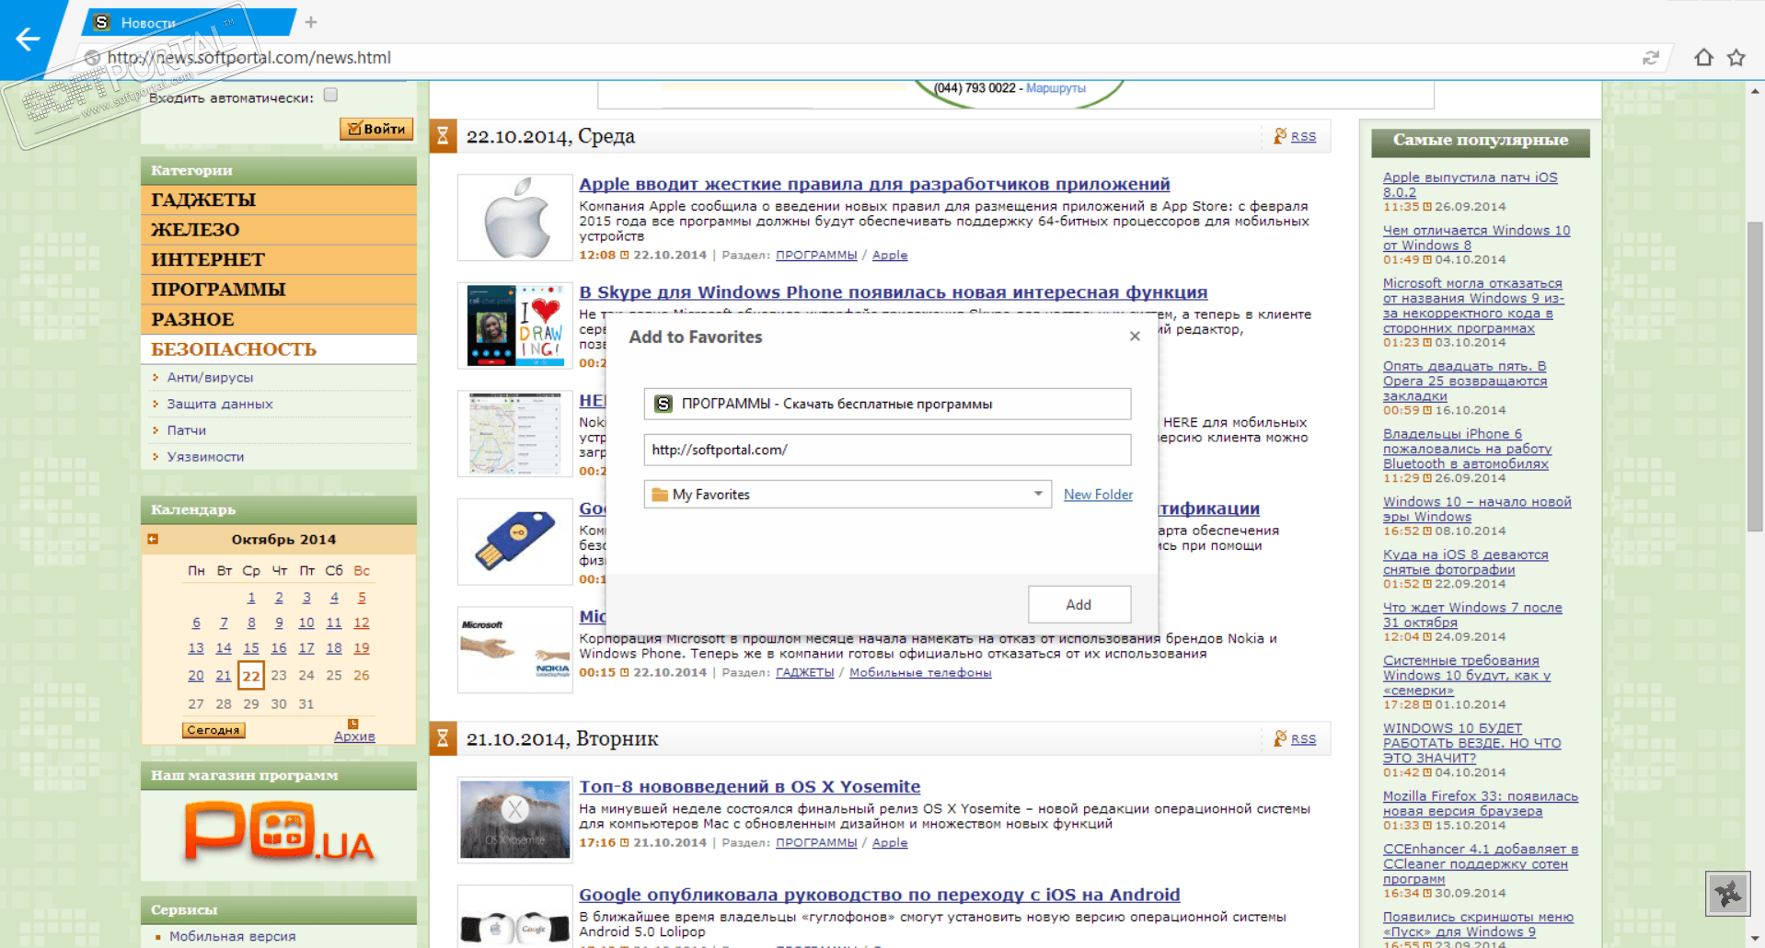Image resolution: width=1765 pixels, height=948 pixels.
Task: Open the Skype Draw news thumbnail
Action: pyautogui.click(x=515, y=326)
